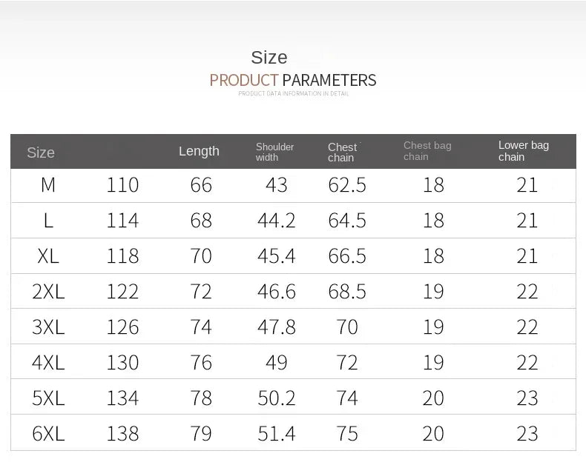Click the 'Shoulder width' column header
Image resolution: width=586 pixels, height=462 pixels.
coord(274,152)
